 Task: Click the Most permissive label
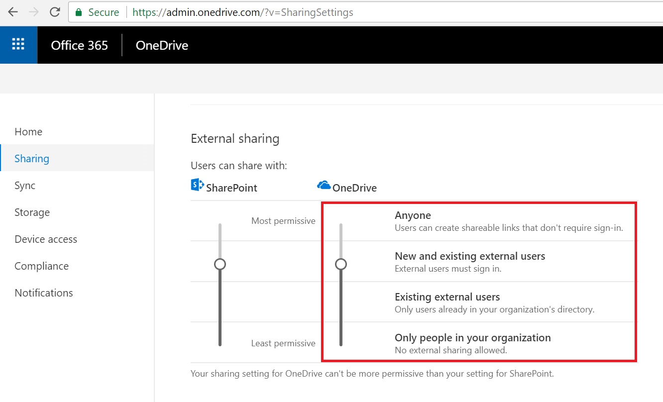click(283, 221)
